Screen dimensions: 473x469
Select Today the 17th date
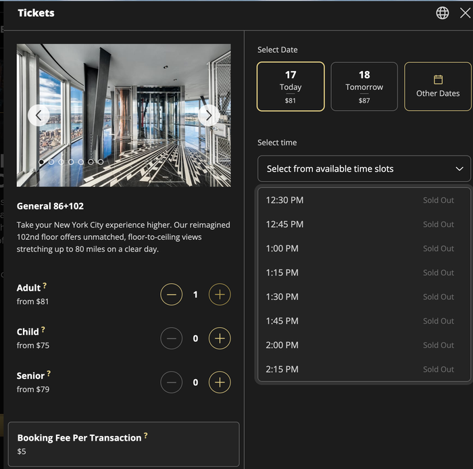coord(291,87)
